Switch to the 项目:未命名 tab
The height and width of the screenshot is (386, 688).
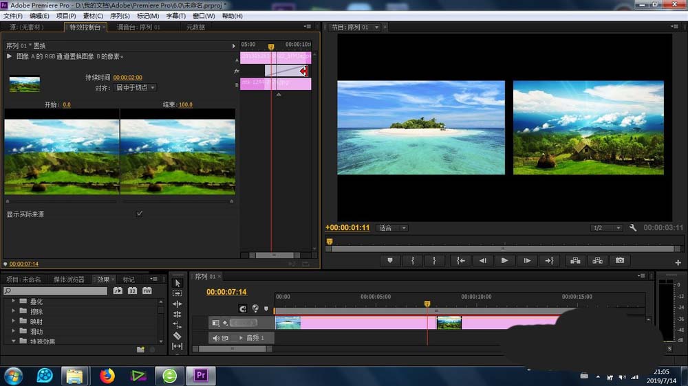click(23, 279)
